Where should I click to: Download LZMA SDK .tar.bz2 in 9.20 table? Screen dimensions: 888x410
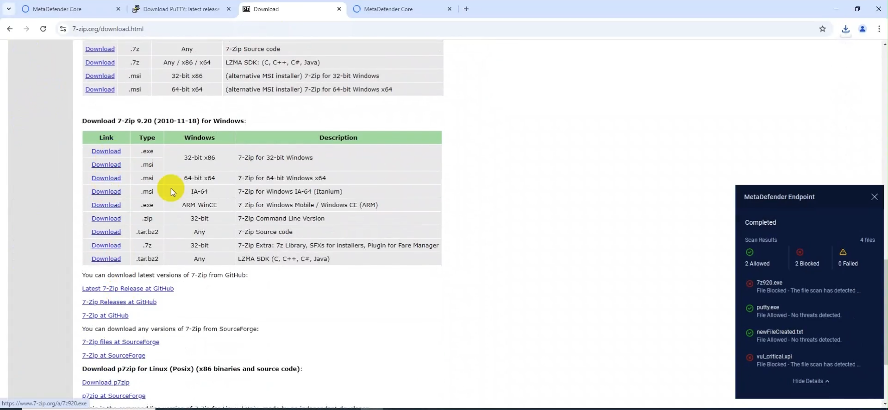(x=106, y=259)
